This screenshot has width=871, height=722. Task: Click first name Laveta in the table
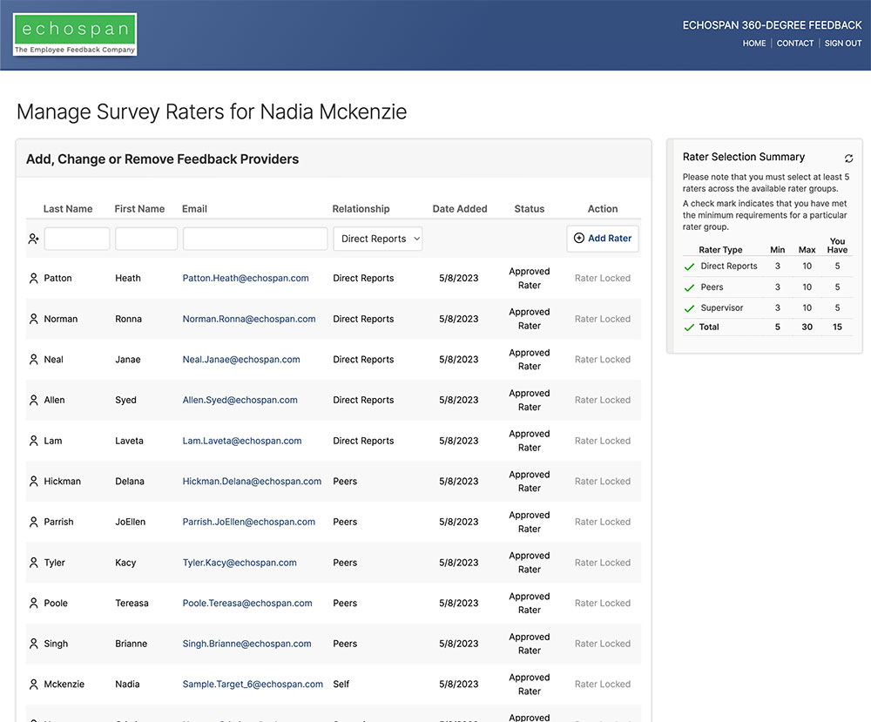130,441
